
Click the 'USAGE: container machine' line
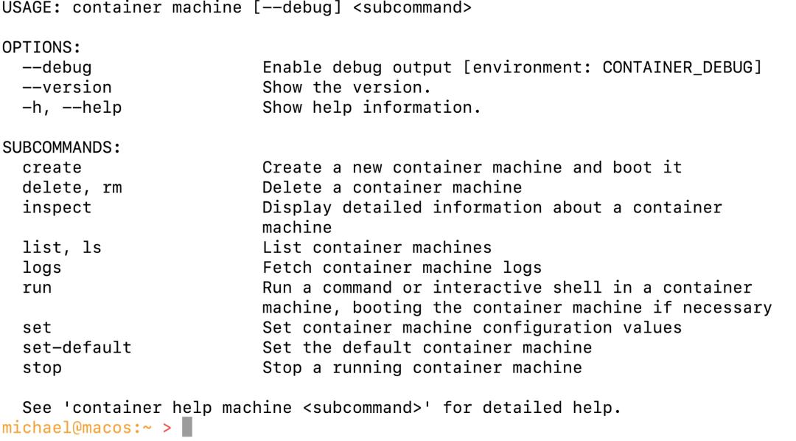[237, 8]
